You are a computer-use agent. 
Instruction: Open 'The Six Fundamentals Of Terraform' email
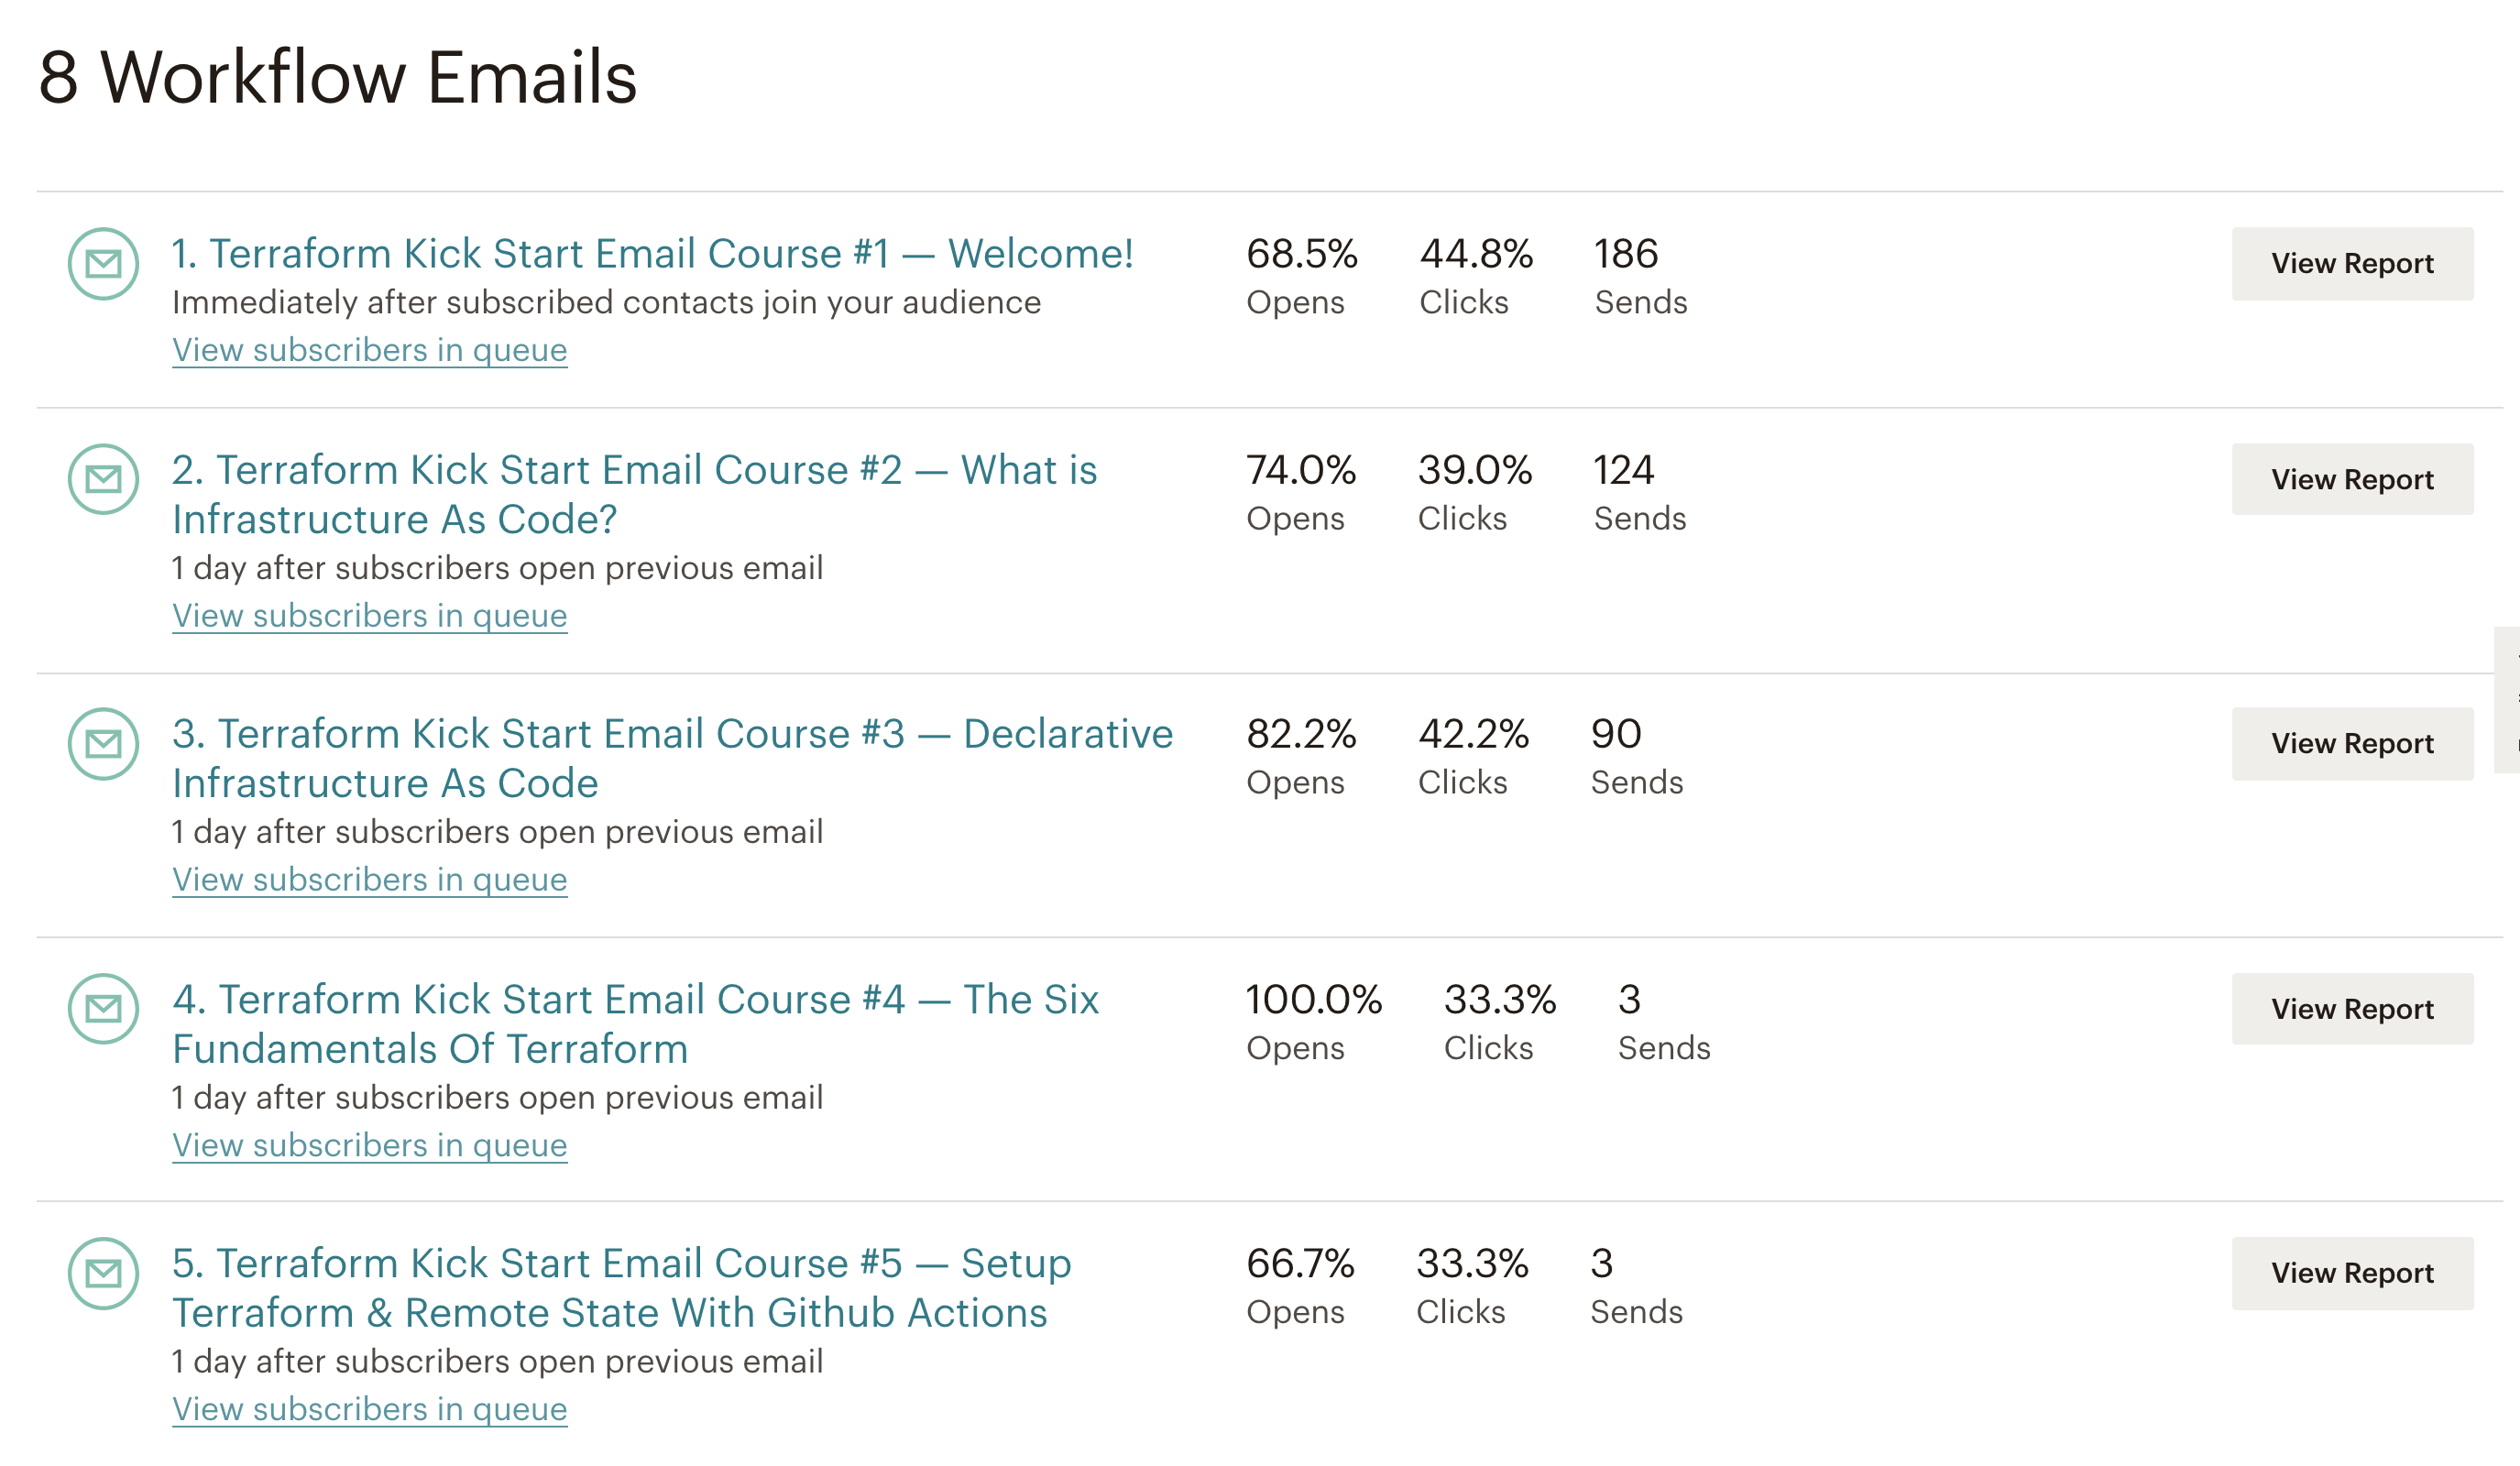635,1023
